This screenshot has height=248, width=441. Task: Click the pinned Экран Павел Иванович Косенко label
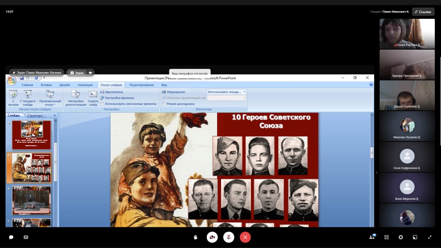pyautogui.click(x=37, y=73)
